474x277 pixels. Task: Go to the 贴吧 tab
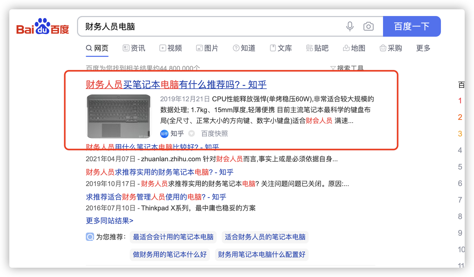(x=317, y=48)
